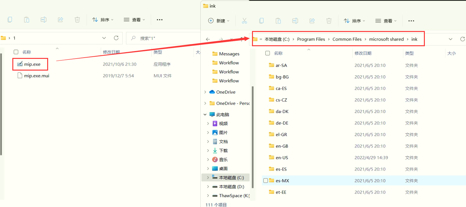Viewport: 466px width, 207px height.
Task: Click the Rename icon in ink window toolbar
Action: [295, 21]
